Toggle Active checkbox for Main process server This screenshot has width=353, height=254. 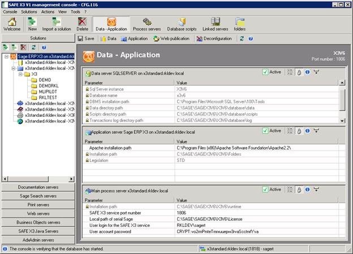click(265, 190)
